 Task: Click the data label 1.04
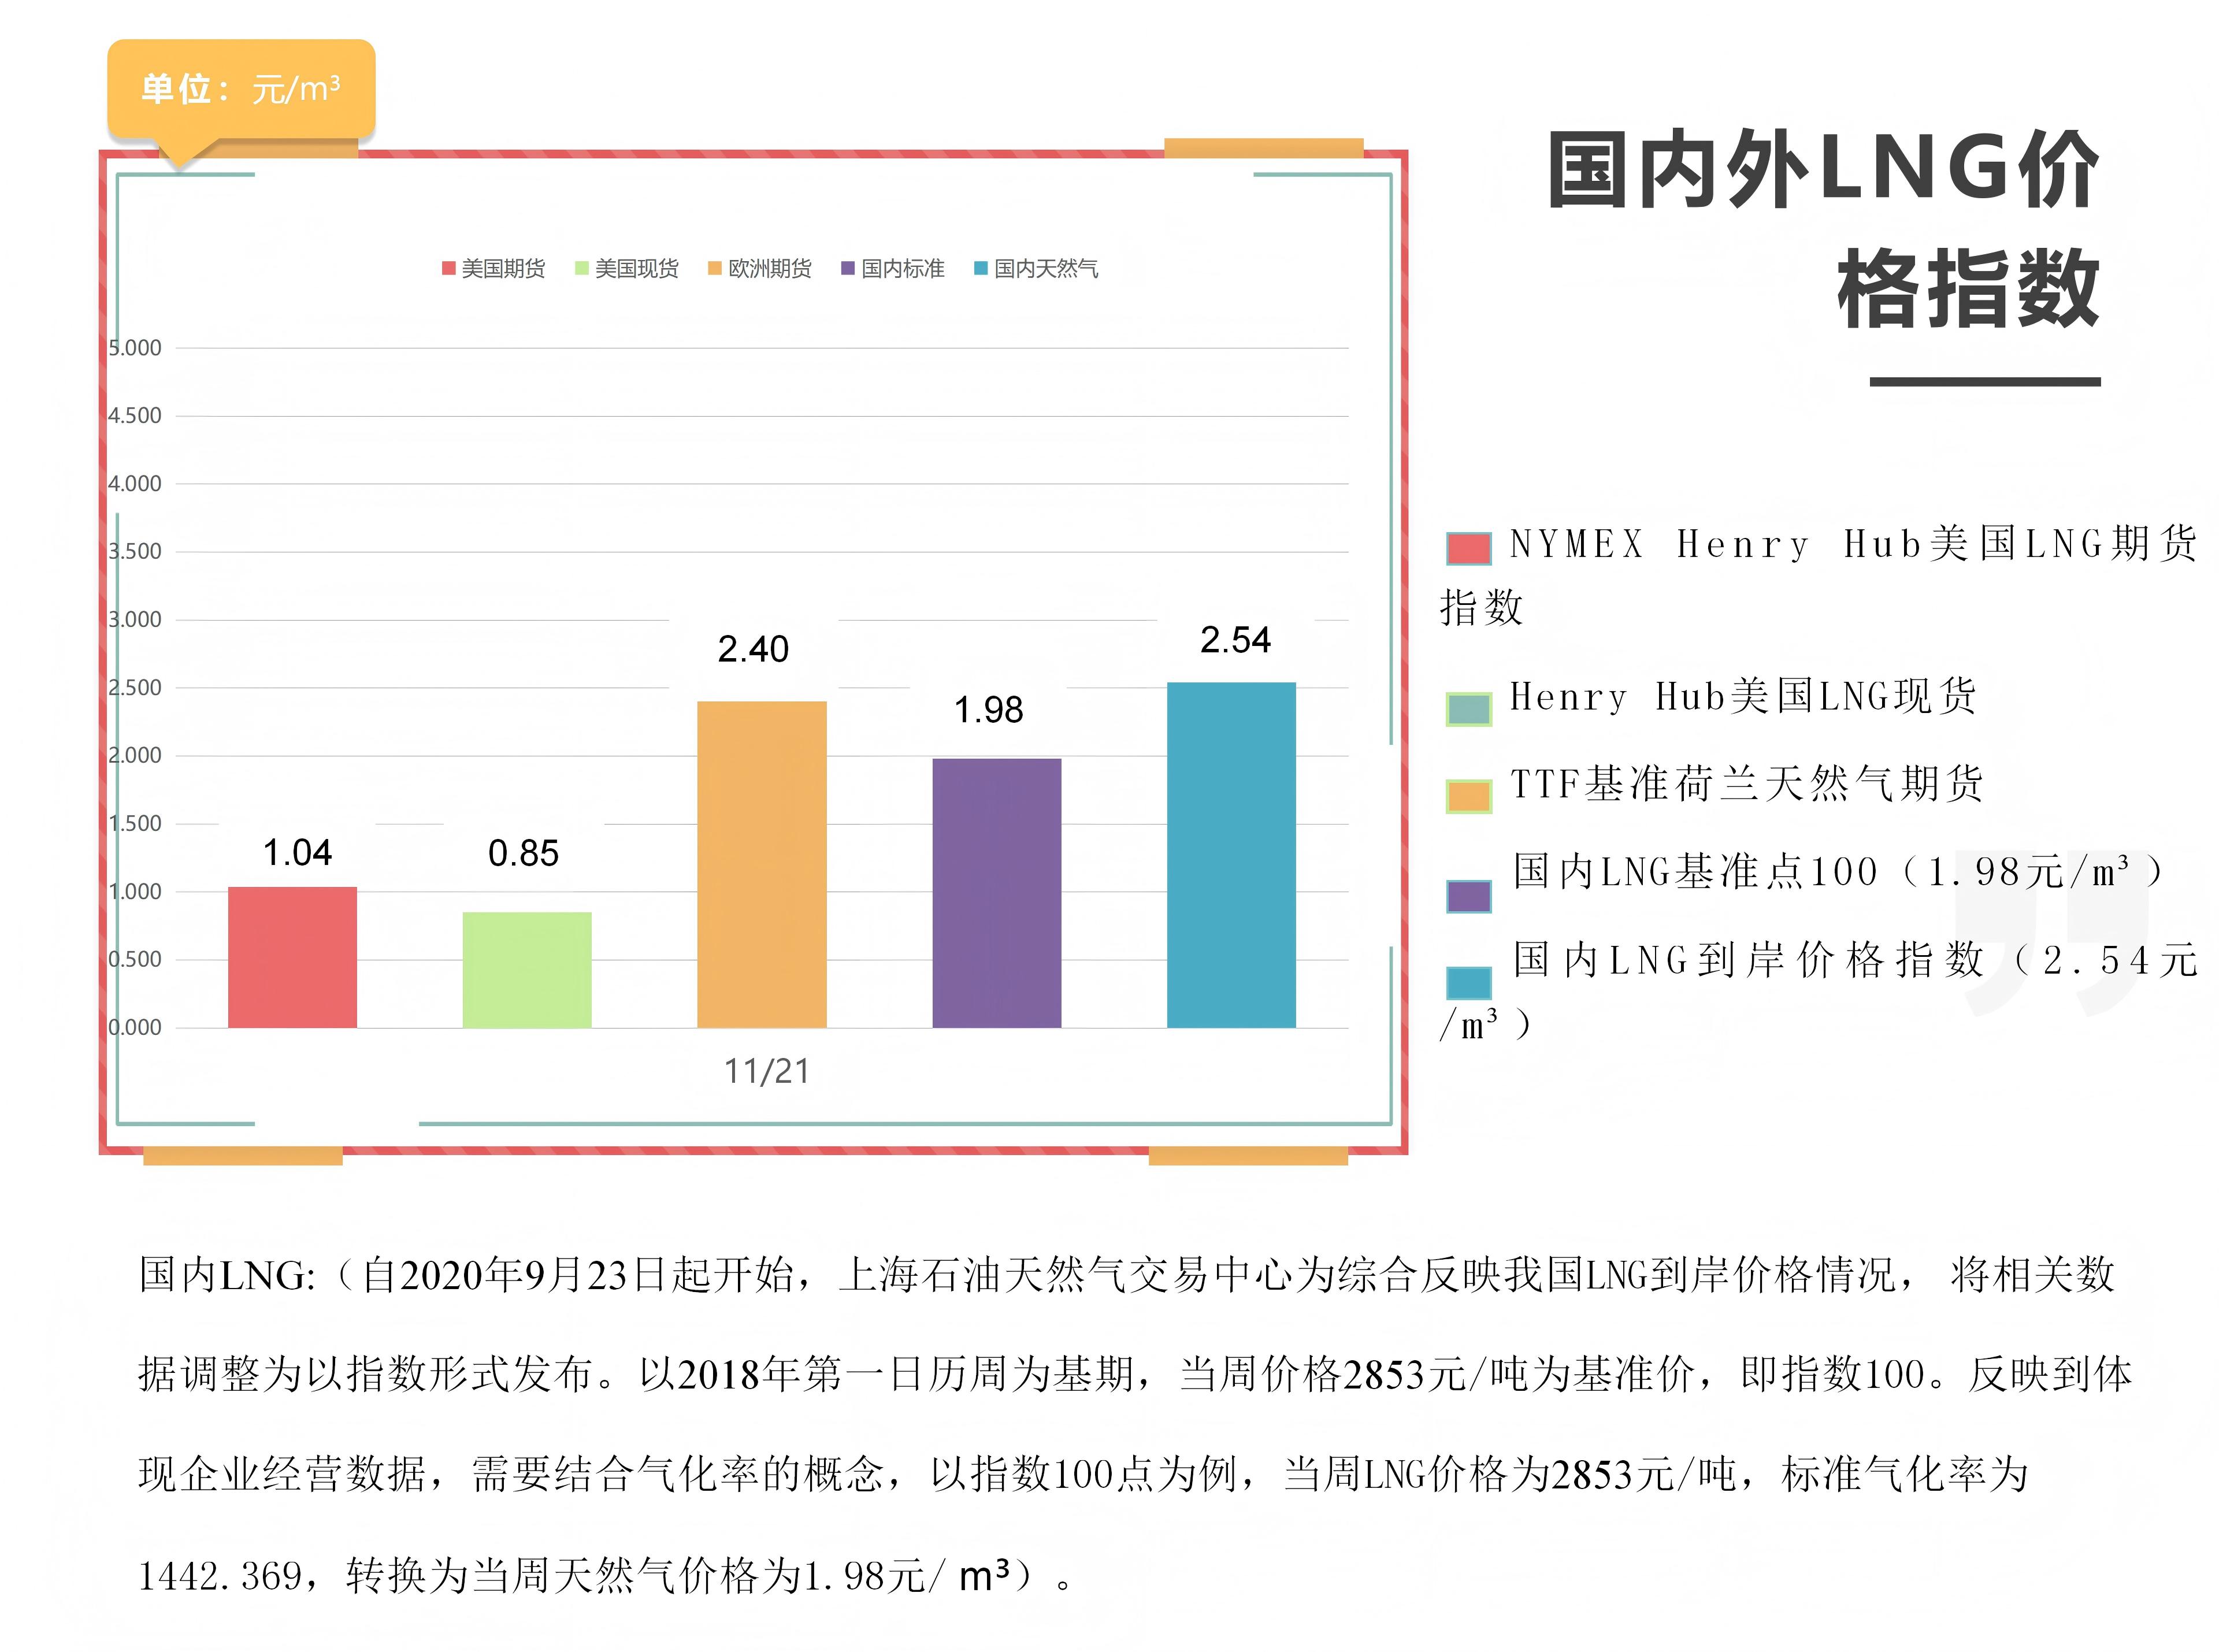[x=297, y=853]
